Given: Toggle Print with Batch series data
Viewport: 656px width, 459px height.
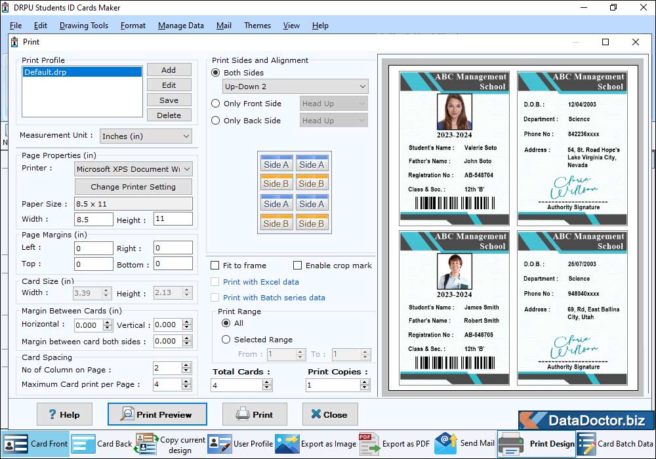Looking at the screenshot, I should tap(215, 298).
